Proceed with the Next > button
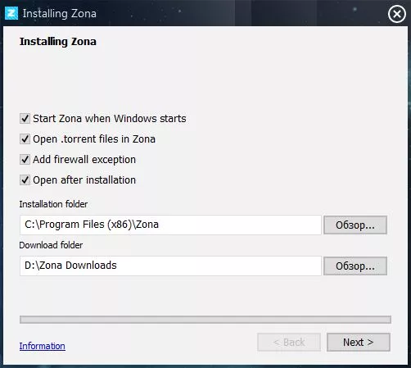This screenshot has width=411, height=368. click(x=359, y=342)
